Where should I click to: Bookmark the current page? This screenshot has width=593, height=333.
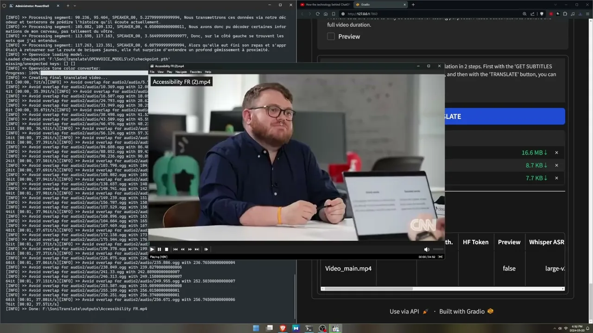click(334, 14)
